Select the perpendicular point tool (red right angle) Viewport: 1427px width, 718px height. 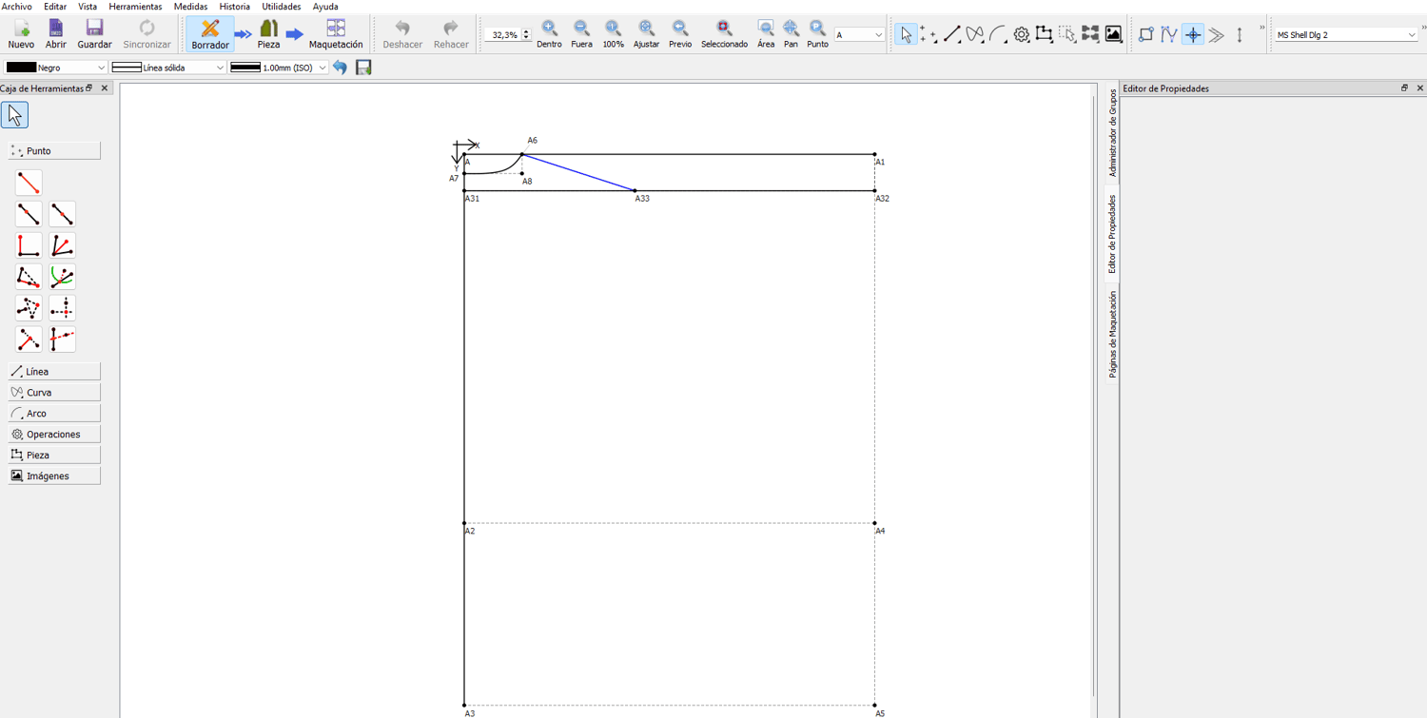click(x=29, y=245)
